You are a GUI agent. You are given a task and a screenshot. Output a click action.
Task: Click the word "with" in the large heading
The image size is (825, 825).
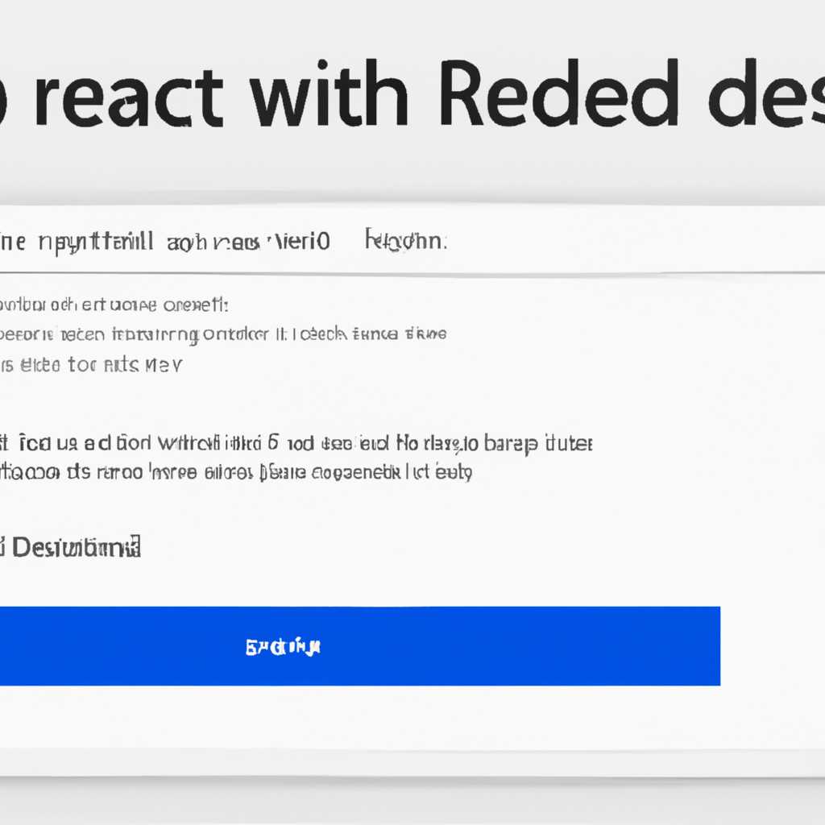coord(330,93)
